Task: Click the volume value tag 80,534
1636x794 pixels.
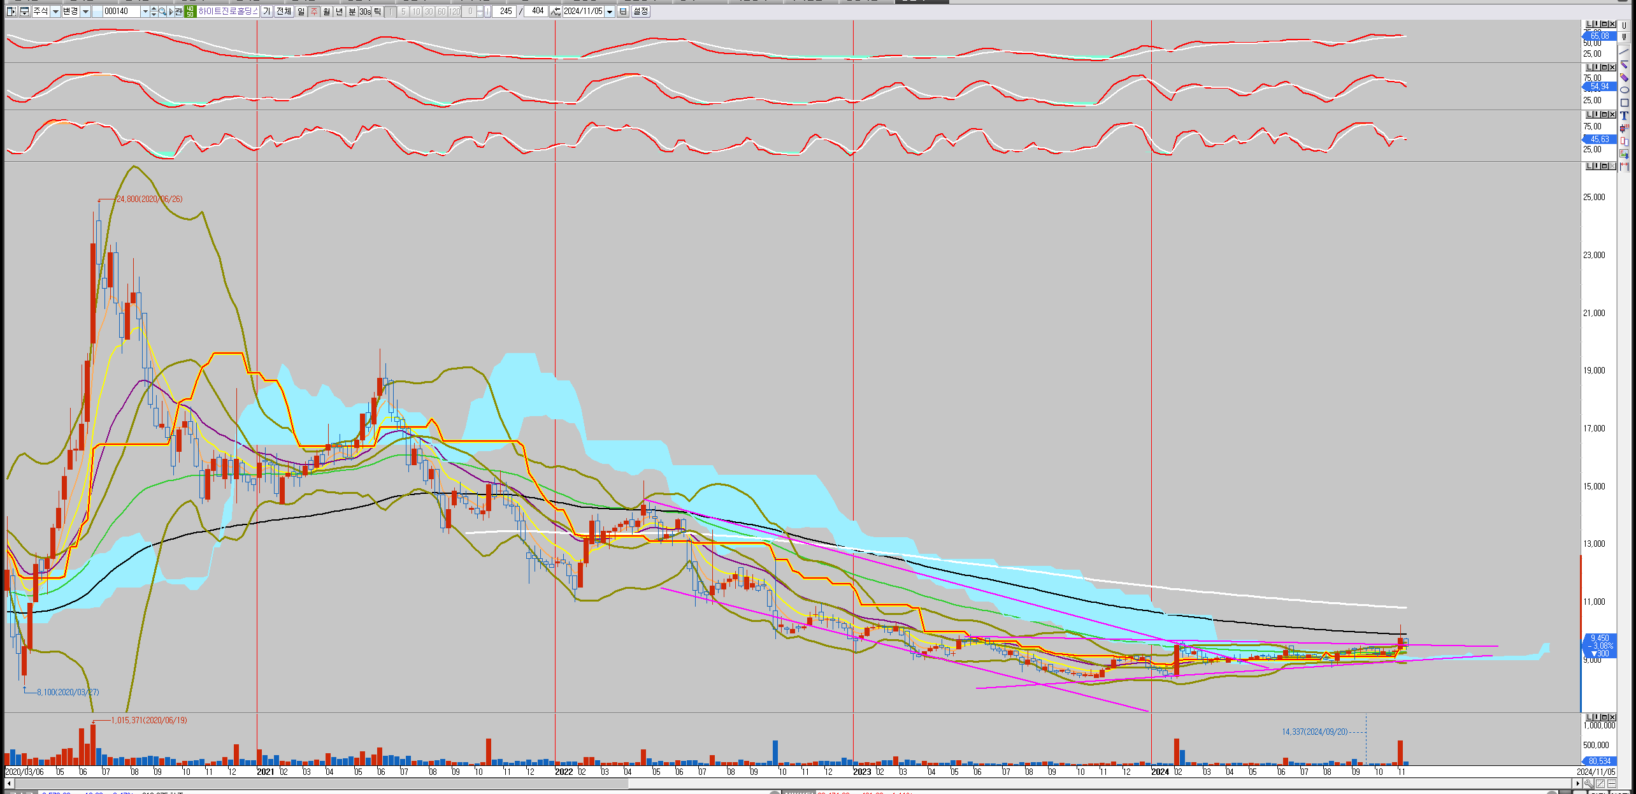Action: point(1600,761)
